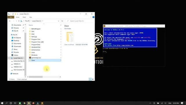Select the Intel folder
186x105 pixels.
click(33, 34)
